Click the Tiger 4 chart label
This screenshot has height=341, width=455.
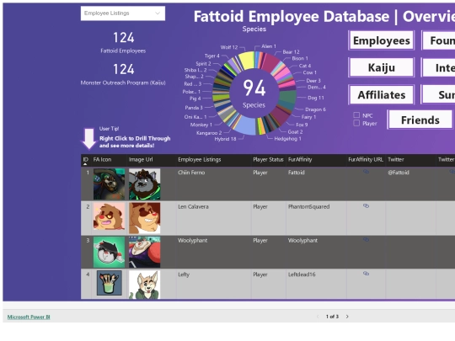coord(212,56)
